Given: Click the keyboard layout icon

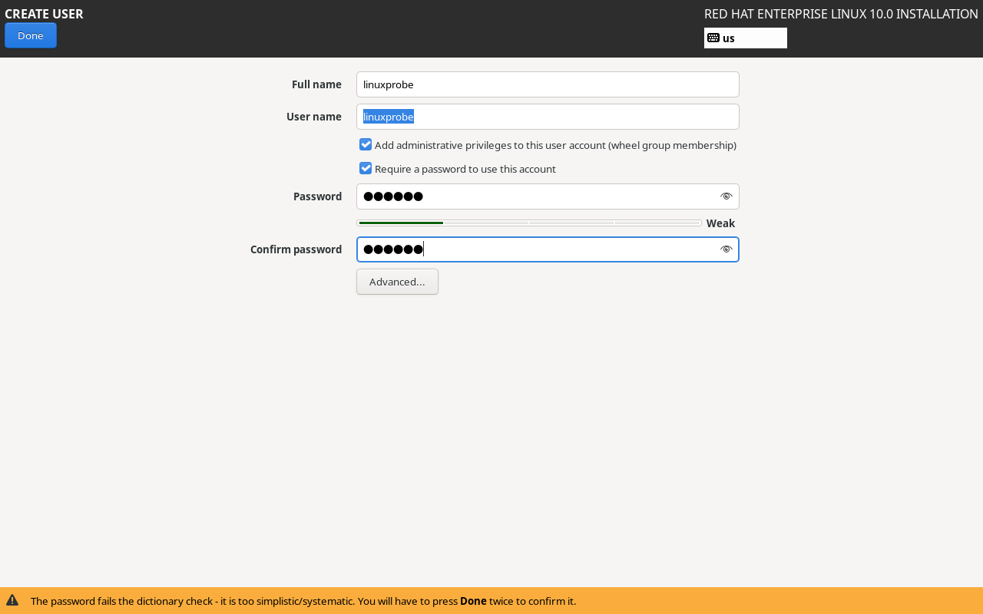Looking at the screenshot, I should (x=713, y=38).
